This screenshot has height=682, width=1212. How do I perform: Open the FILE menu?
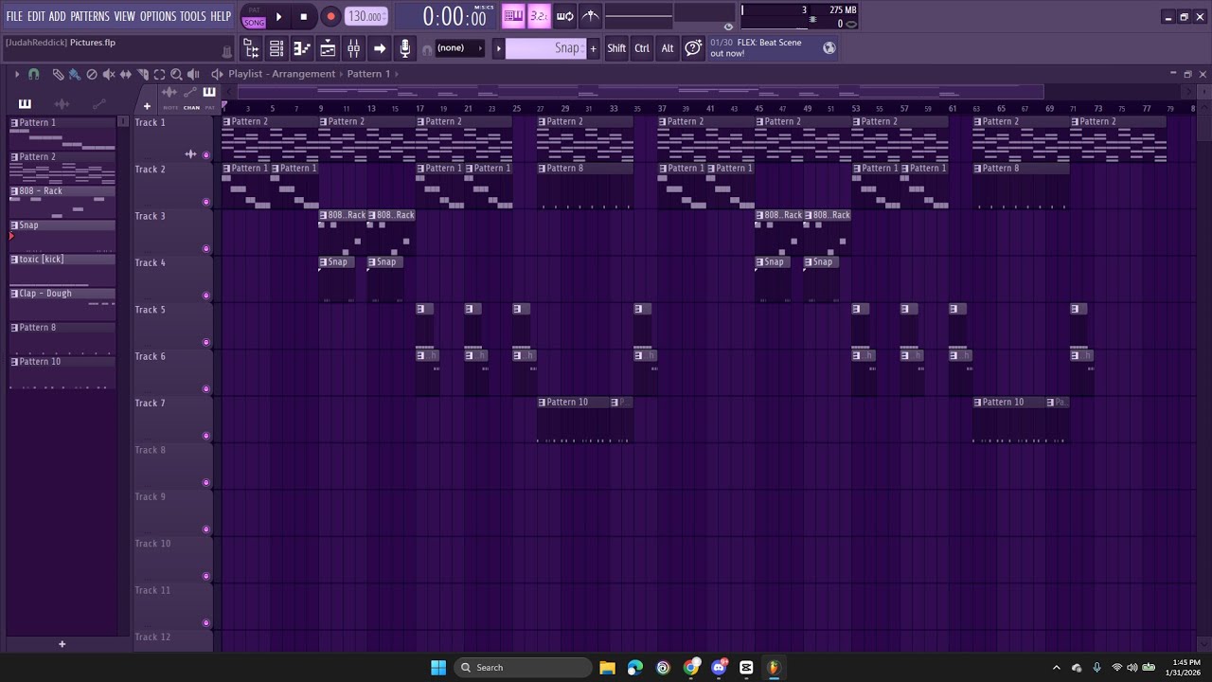(14, 16)
